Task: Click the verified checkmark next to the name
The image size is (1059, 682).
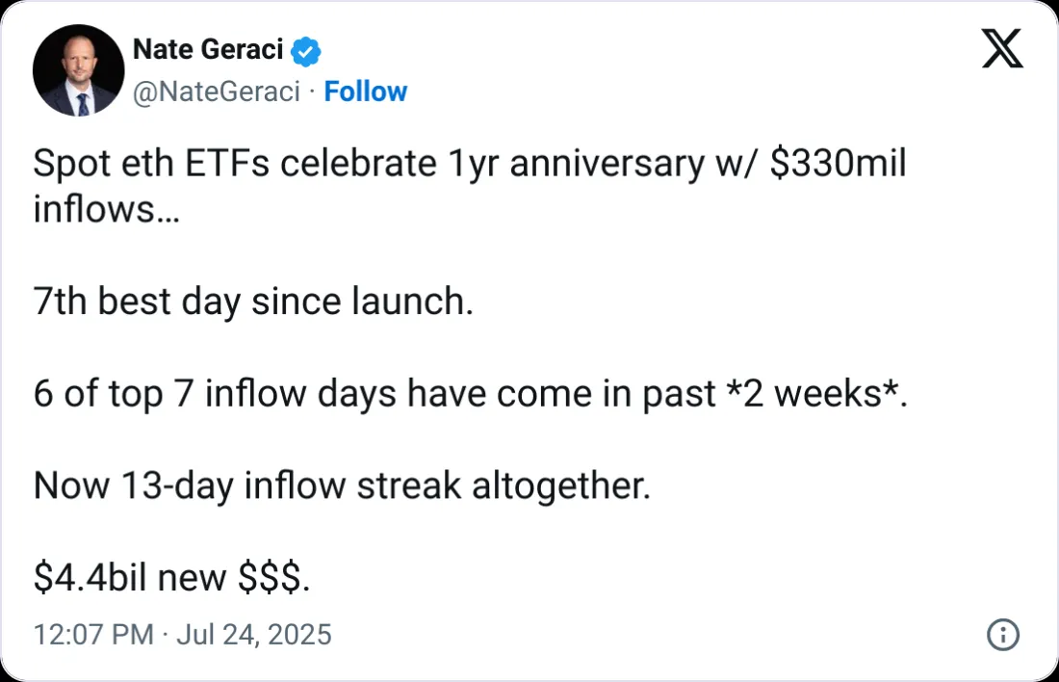Action: pos(304,49)
